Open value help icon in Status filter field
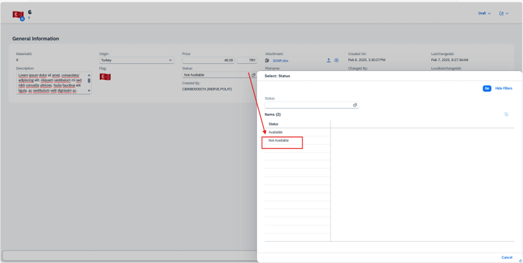 coord(355,105)
